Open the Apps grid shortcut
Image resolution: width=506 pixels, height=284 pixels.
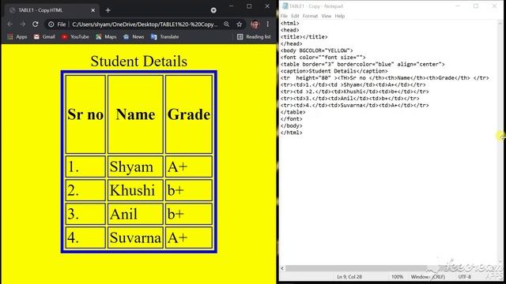point(17,37)
